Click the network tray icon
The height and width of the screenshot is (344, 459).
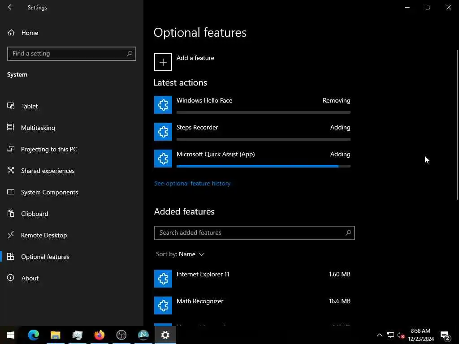(x=390, y=335)
